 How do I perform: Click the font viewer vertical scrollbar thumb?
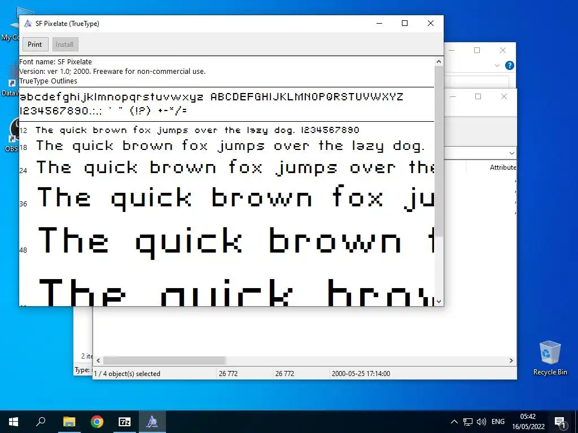pyautogui.click(x=439, y=151)
